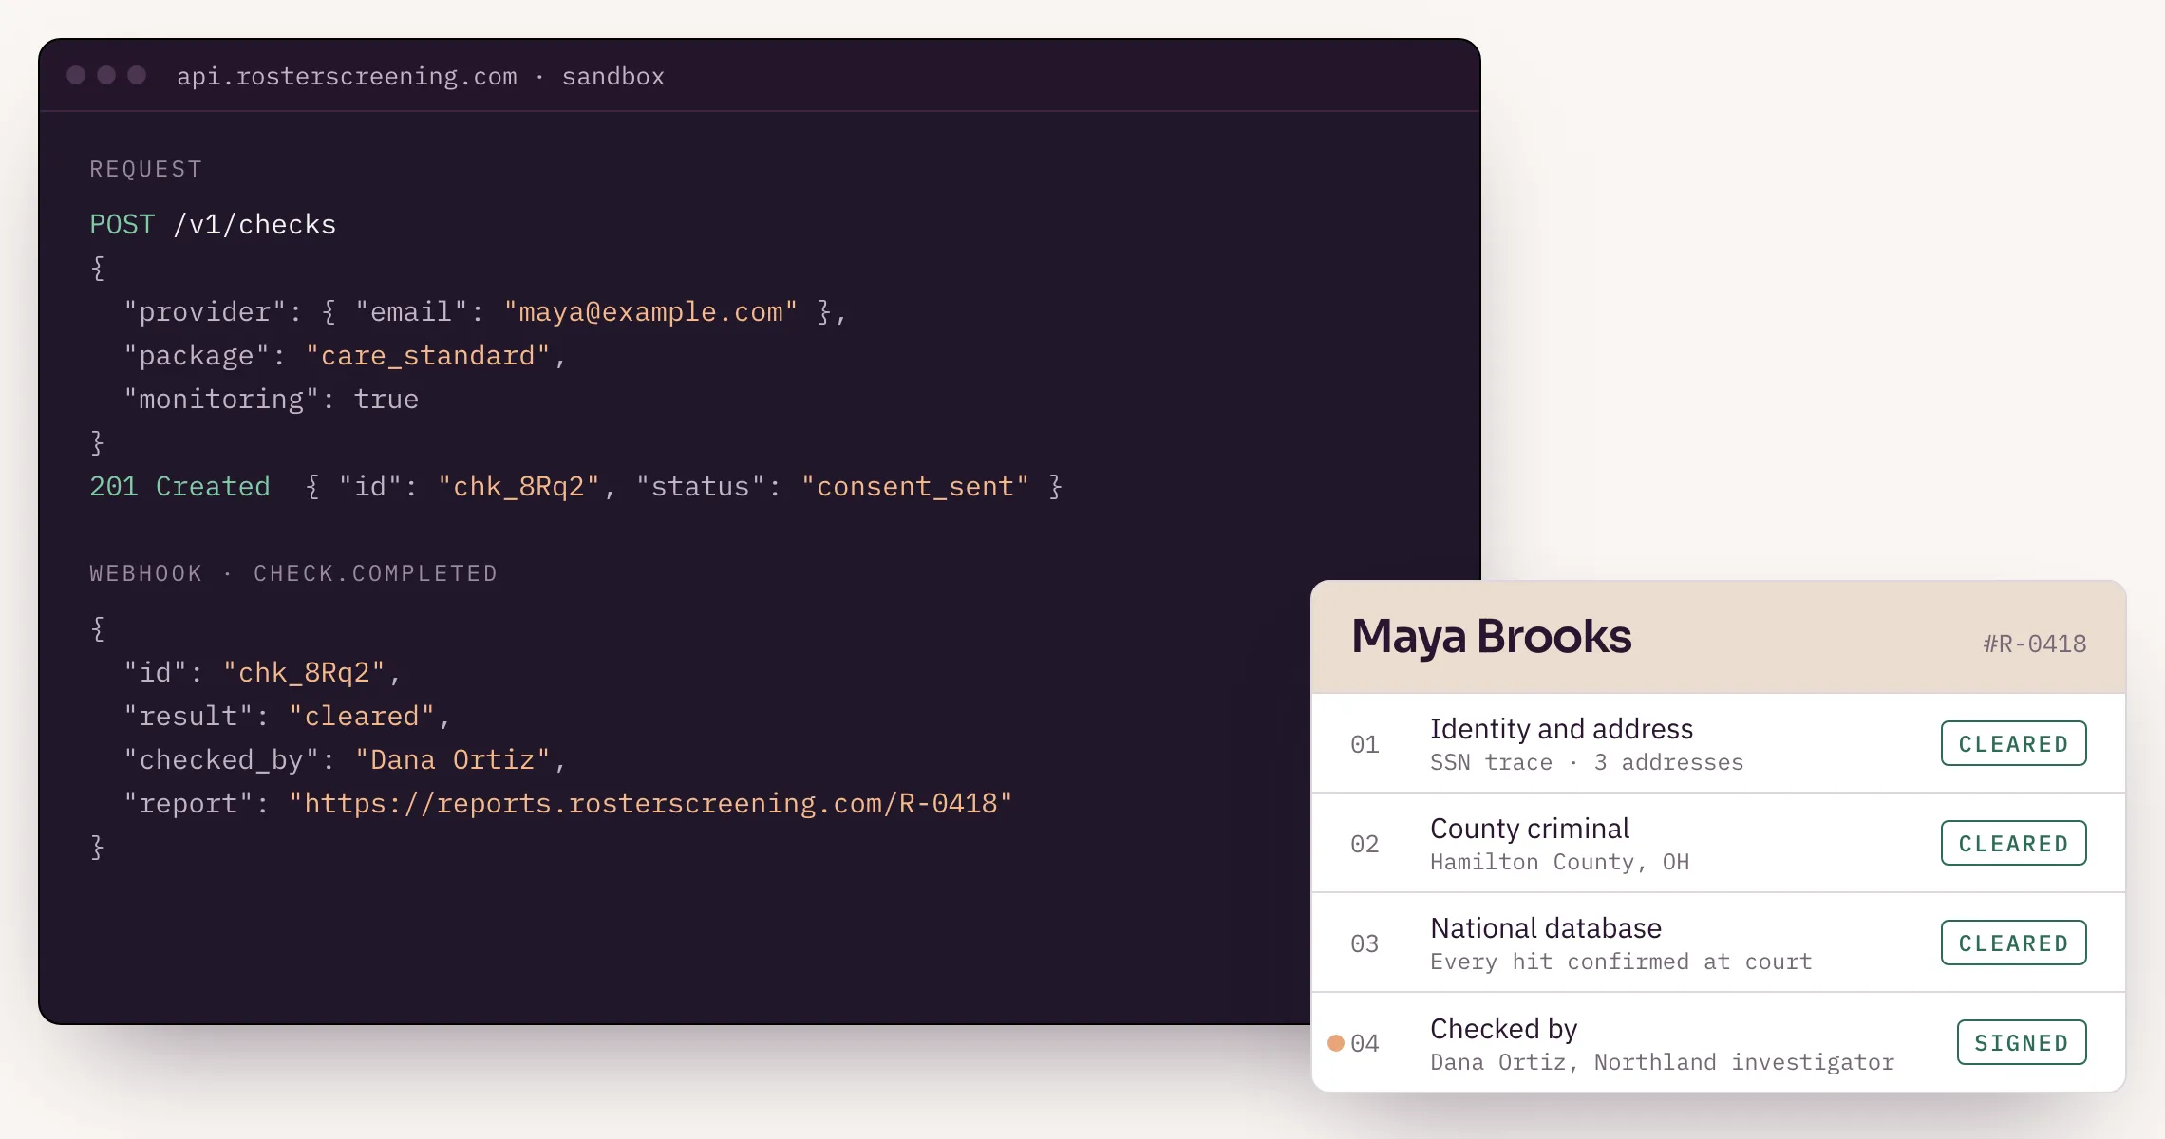Click the orange status dot beside 04
Image resolution: width=2165 pixels, height=1139 pixels.
[x=1335, y=1043]
